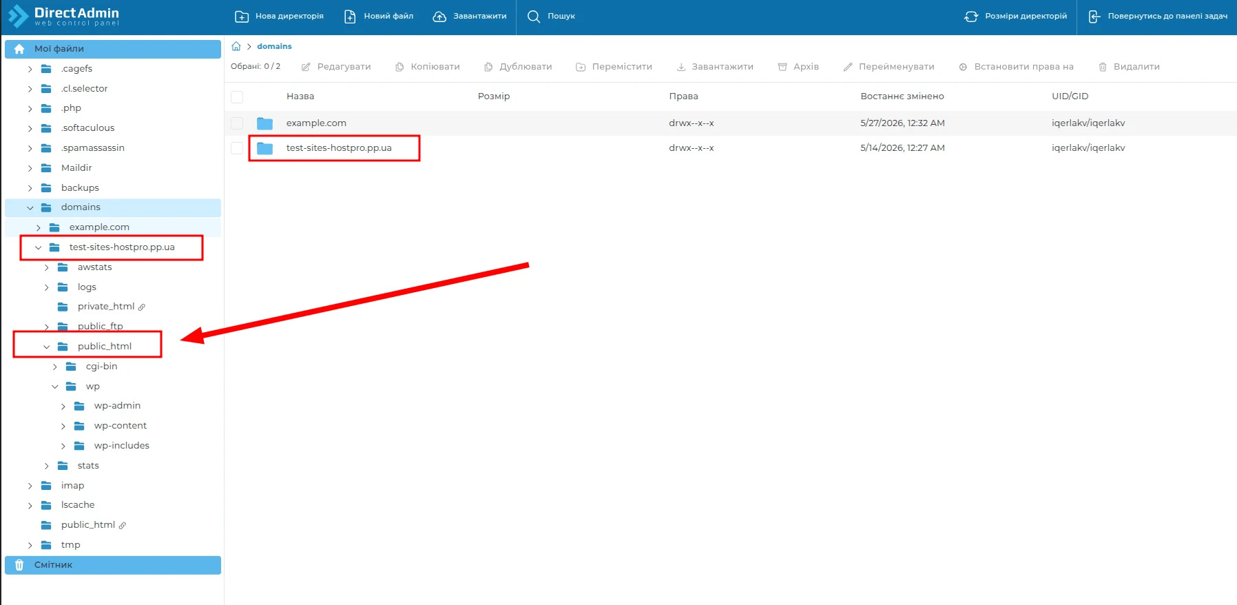This screenshot has width=1237, height=605.
Task: Select the wp-includes folder in tree
Action: coord(121,446)
